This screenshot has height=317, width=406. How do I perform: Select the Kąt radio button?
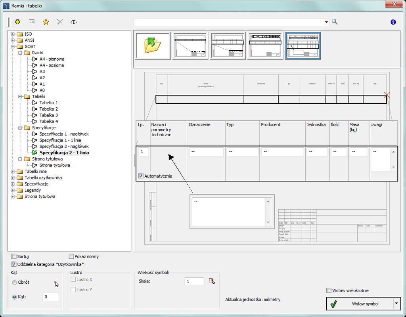pyautogui.click(x=15, y=297)
